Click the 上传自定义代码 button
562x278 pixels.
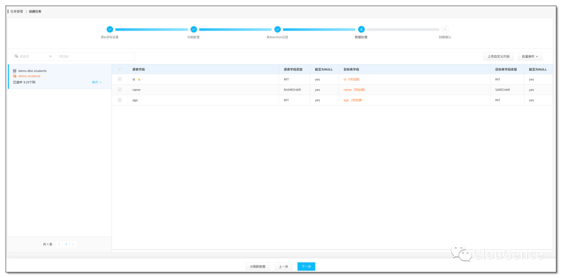(x=498, y=56)
